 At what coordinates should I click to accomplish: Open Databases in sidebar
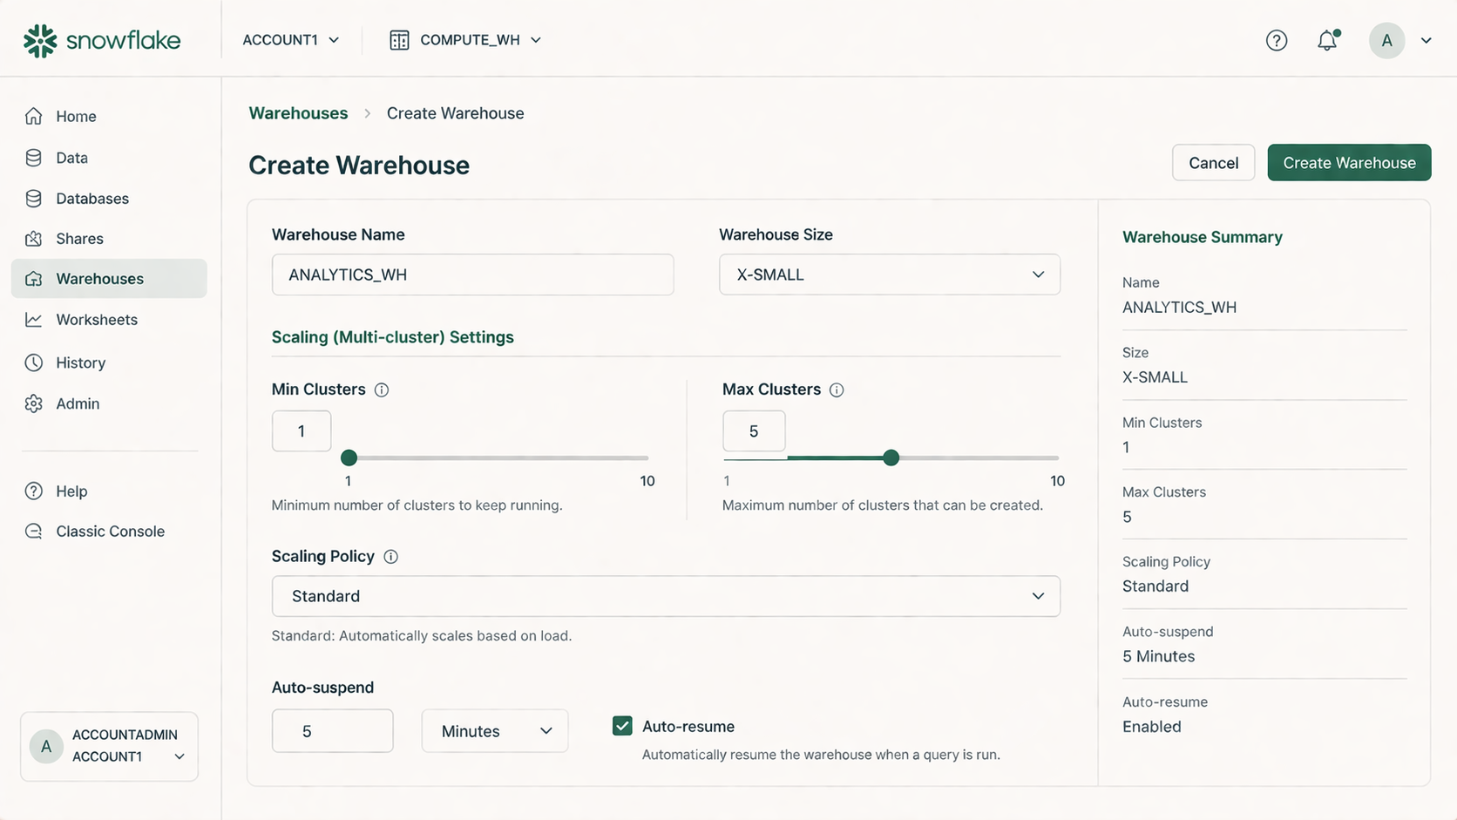[x=109, y=199]
